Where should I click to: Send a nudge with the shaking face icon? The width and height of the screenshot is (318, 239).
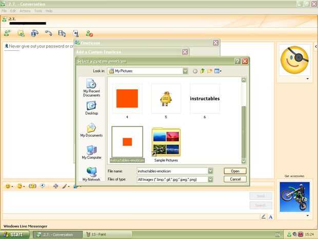[32, 186]
